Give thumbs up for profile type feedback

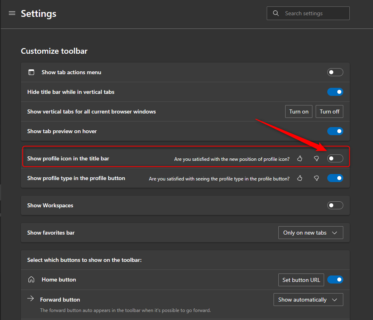coord(300,178)
